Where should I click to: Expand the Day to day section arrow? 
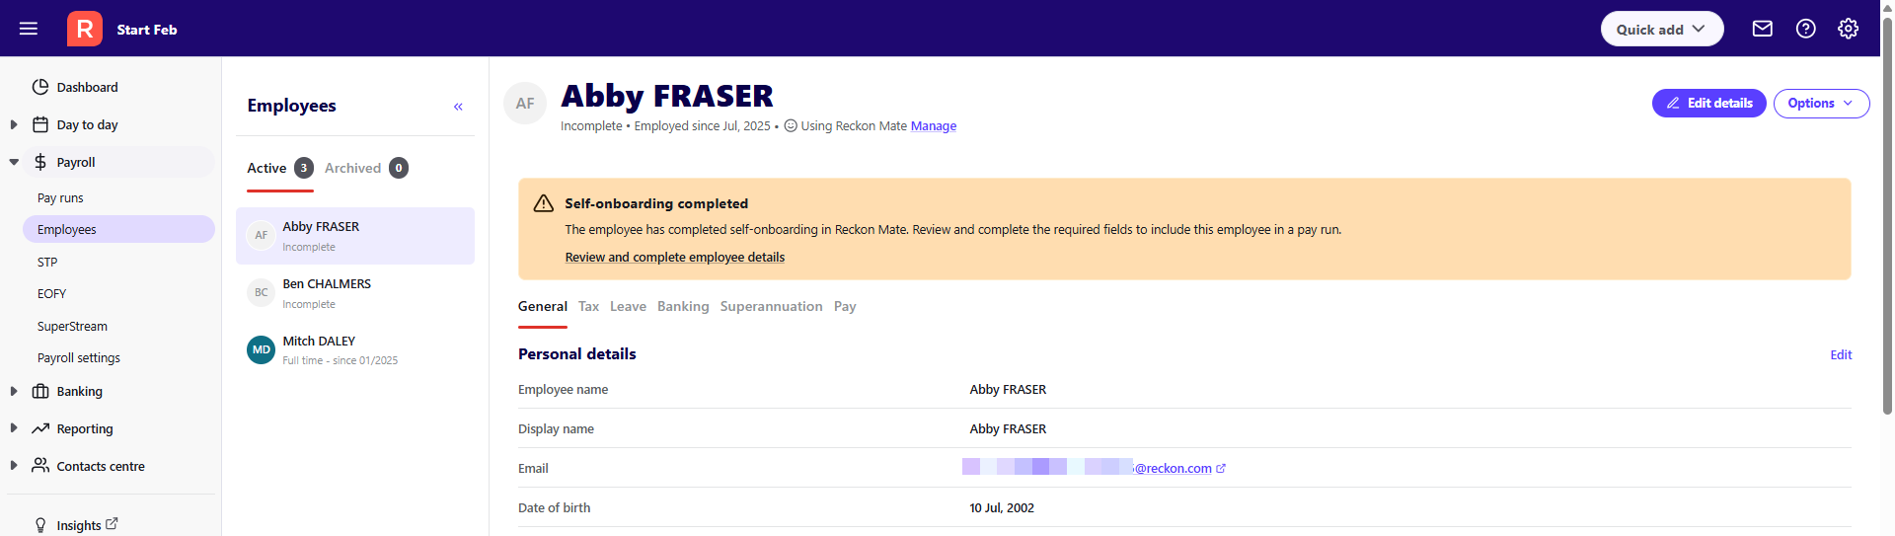click(14, 124)
